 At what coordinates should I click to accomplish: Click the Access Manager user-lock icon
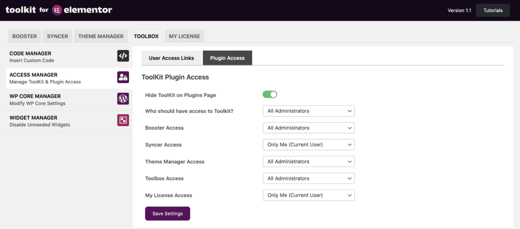(123, 78)
